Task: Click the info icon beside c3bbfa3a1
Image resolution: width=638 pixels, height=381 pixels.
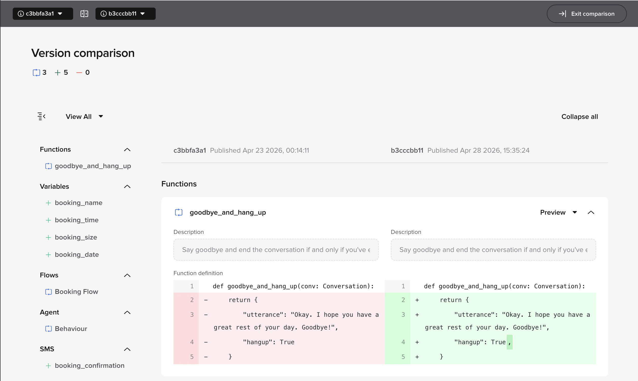Action: click(21, 14)
